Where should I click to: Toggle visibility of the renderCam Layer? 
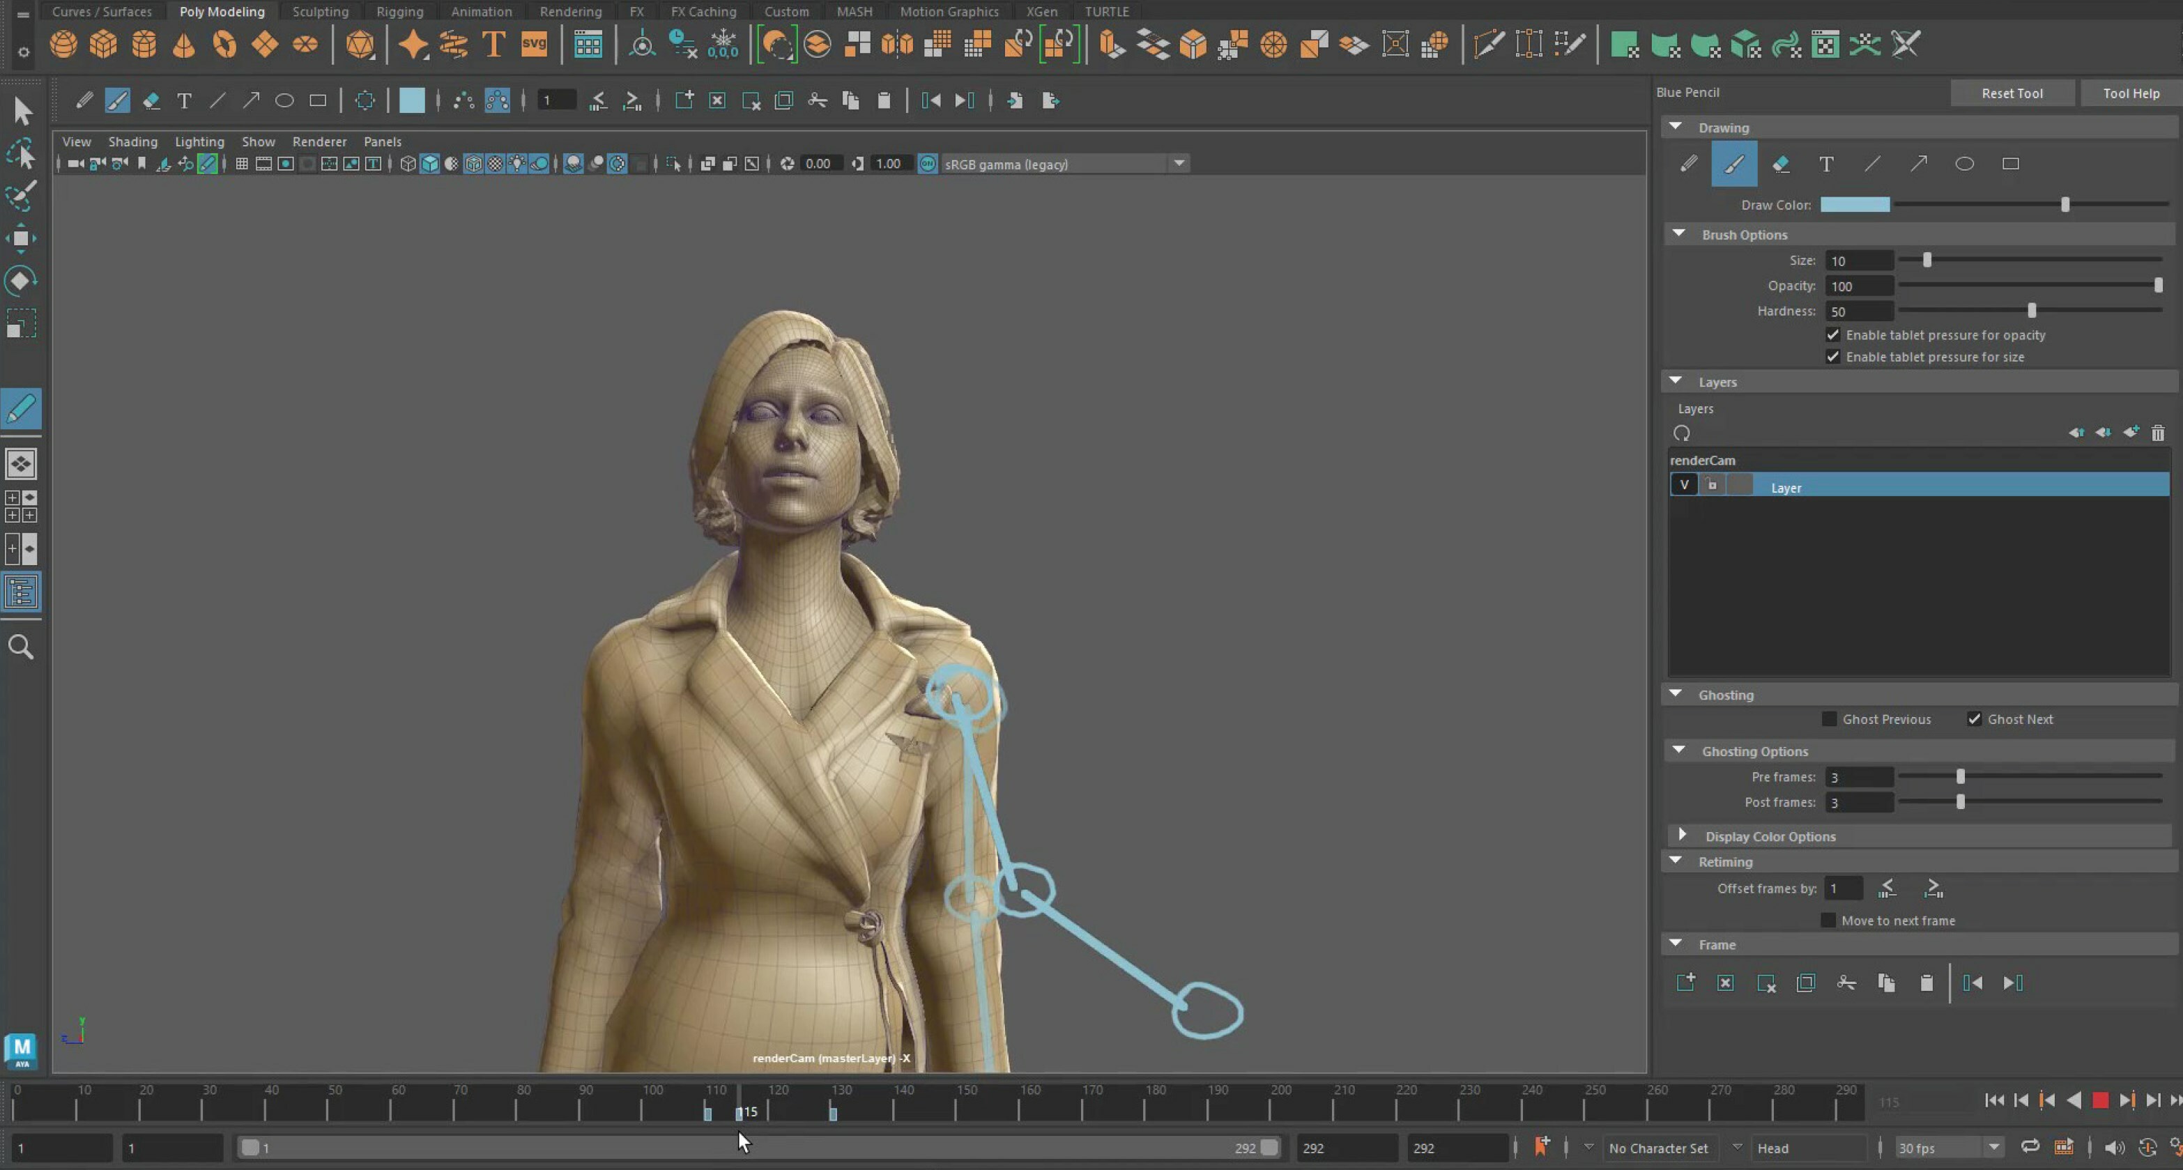coord(1685,484)
